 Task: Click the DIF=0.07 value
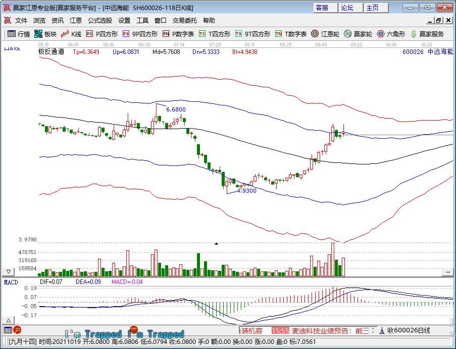click(x=51, y=281)
